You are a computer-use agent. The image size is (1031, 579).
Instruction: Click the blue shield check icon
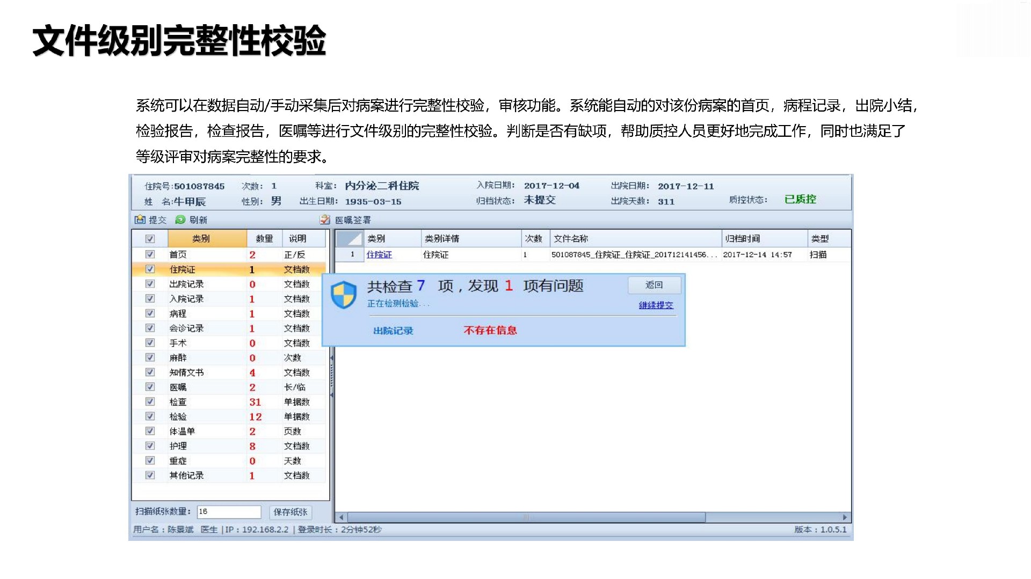344,295
